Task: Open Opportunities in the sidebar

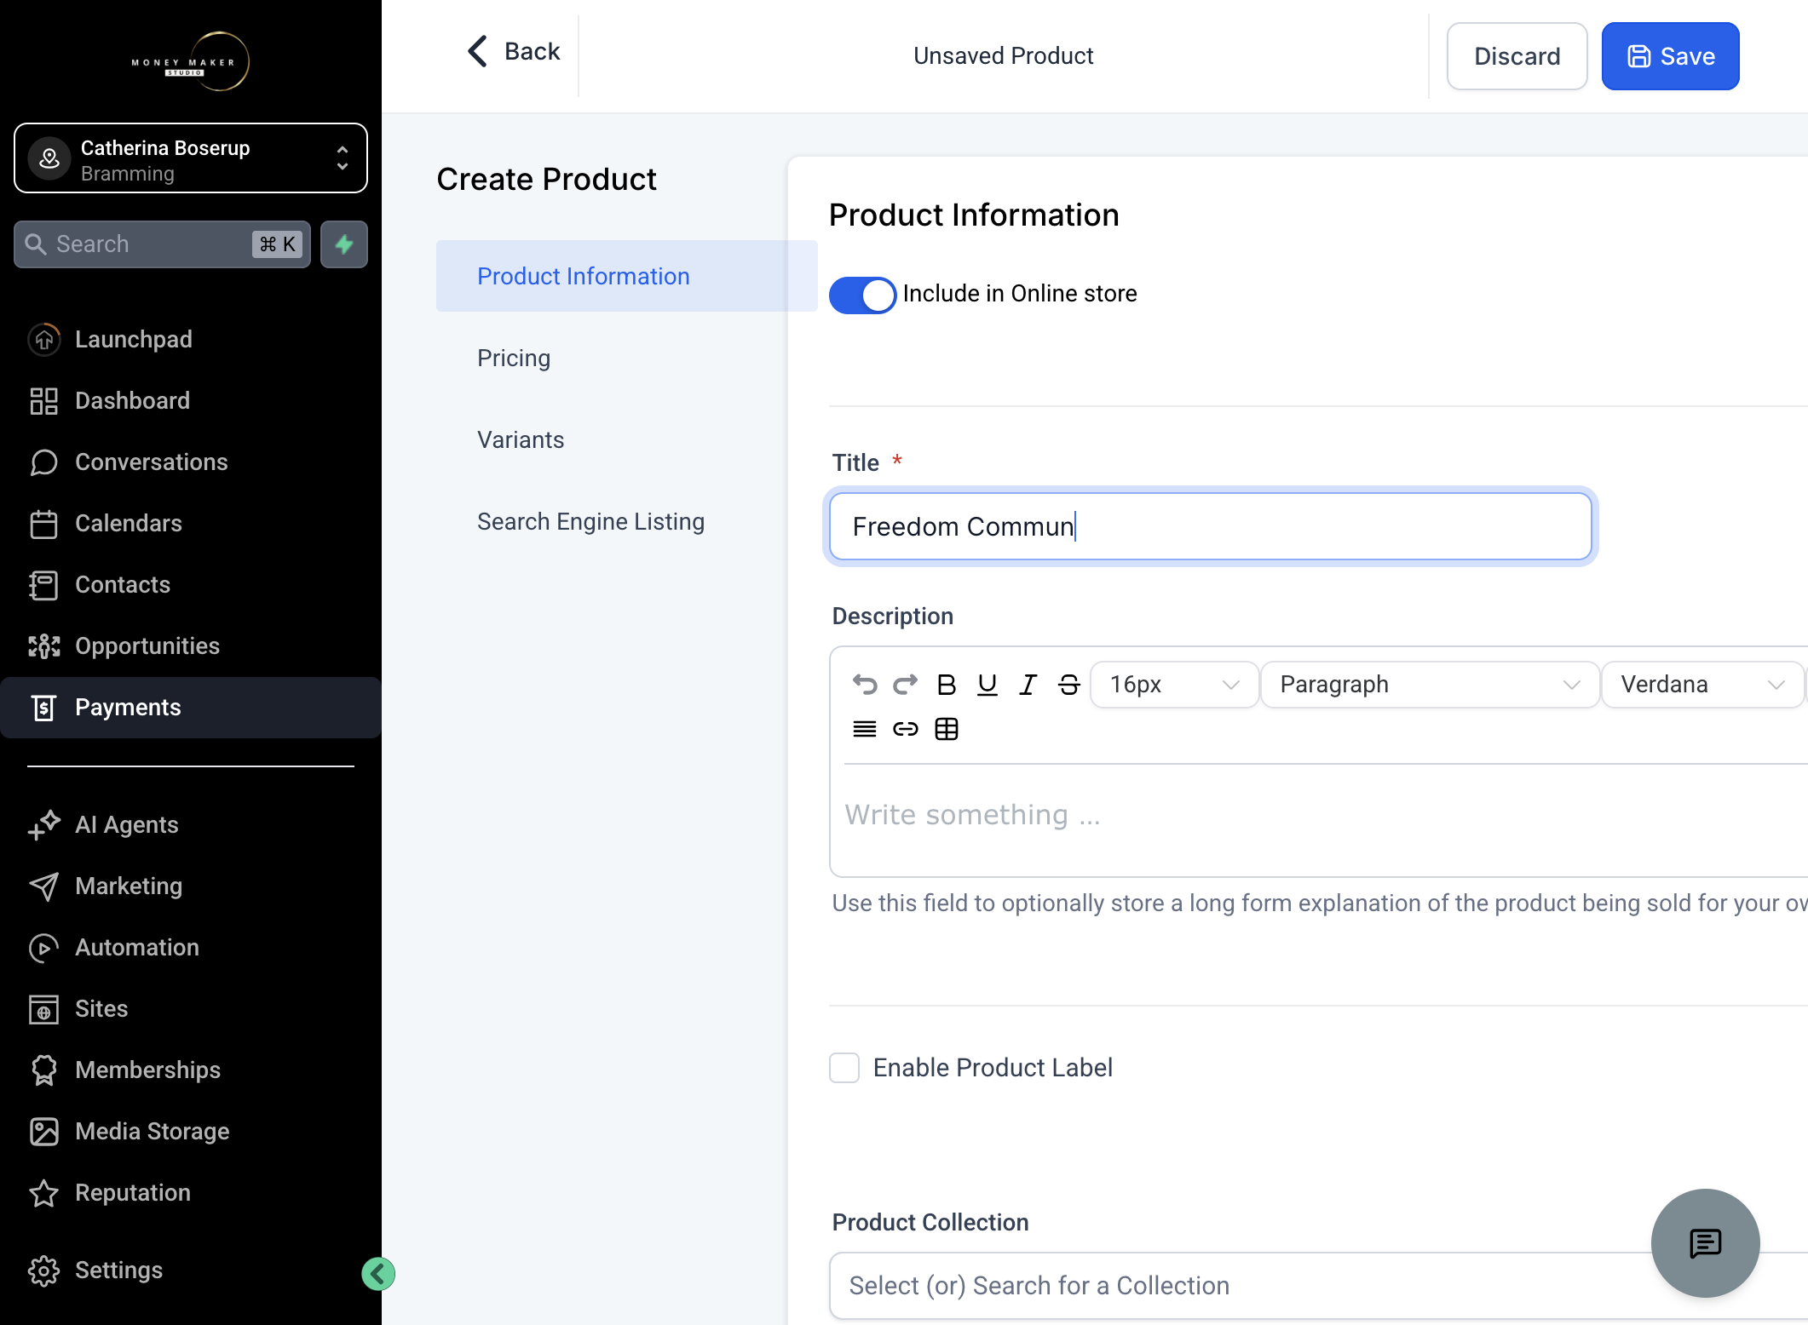Action: point(191,645)
